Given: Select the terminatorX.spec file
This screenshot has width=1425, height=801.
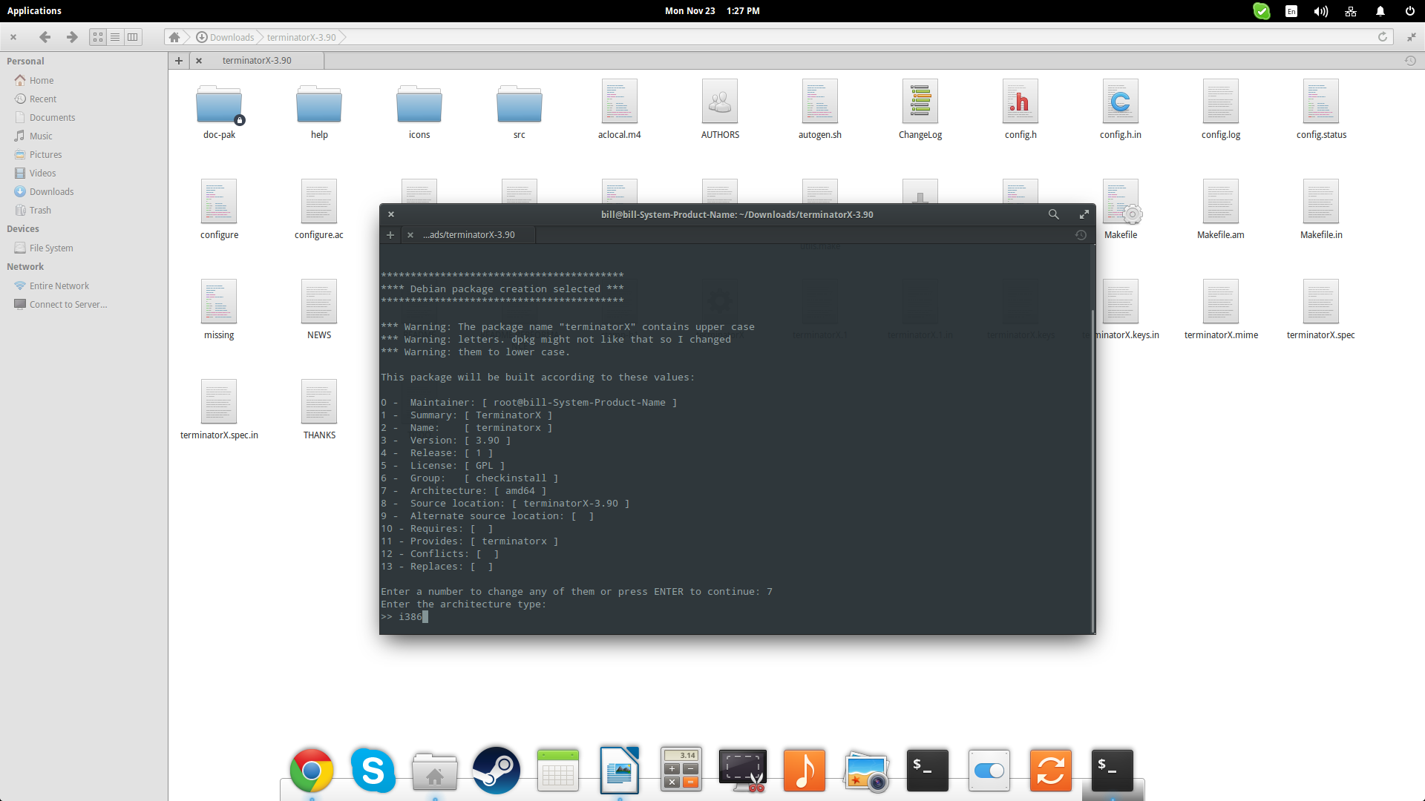Looking at the screenshot, I should (1321, 310).
